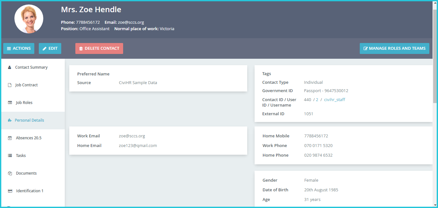Click the 20th August 1985 birth date
438x208 pixels.
point(321,190)
